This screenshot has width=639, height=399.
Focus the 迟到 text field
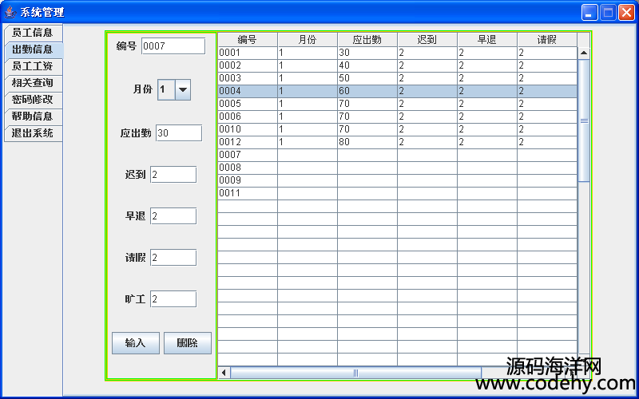pos(173,175)
